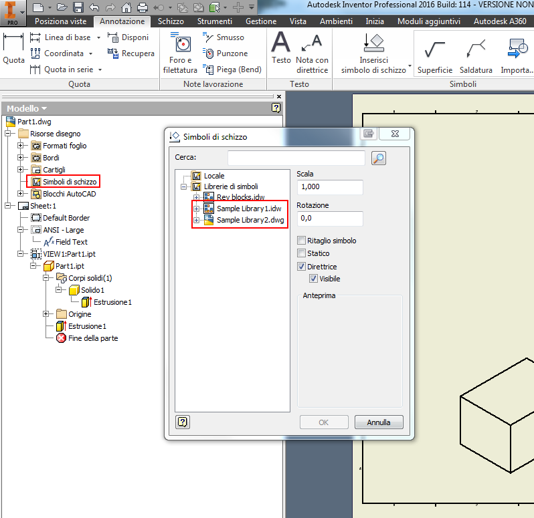The height and width of the screenshot is (518, 534).
Task: Click the Scala value field
Action: [x=330, y=186]
